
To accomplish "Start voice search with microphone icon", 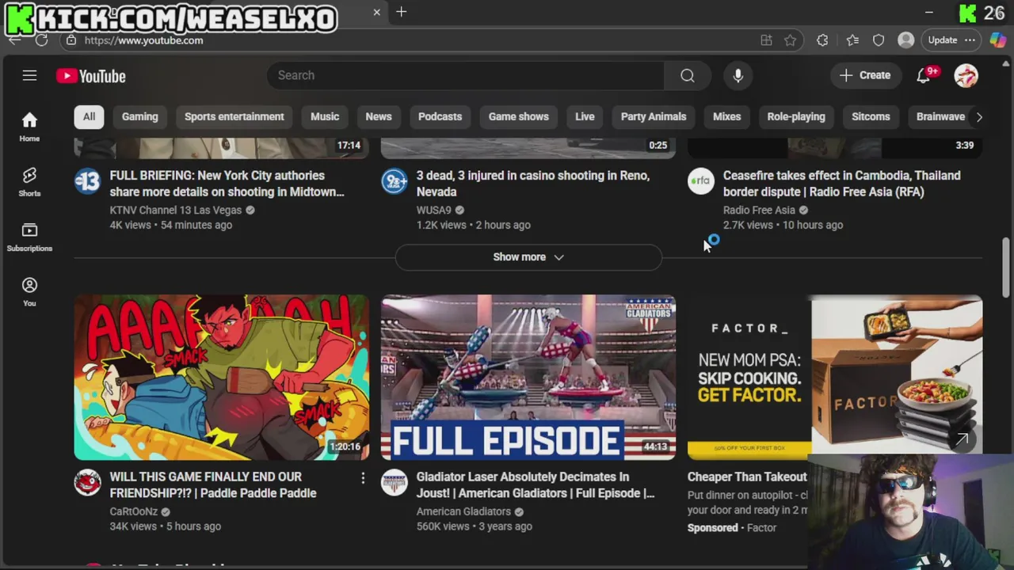I will click(738, 75).
